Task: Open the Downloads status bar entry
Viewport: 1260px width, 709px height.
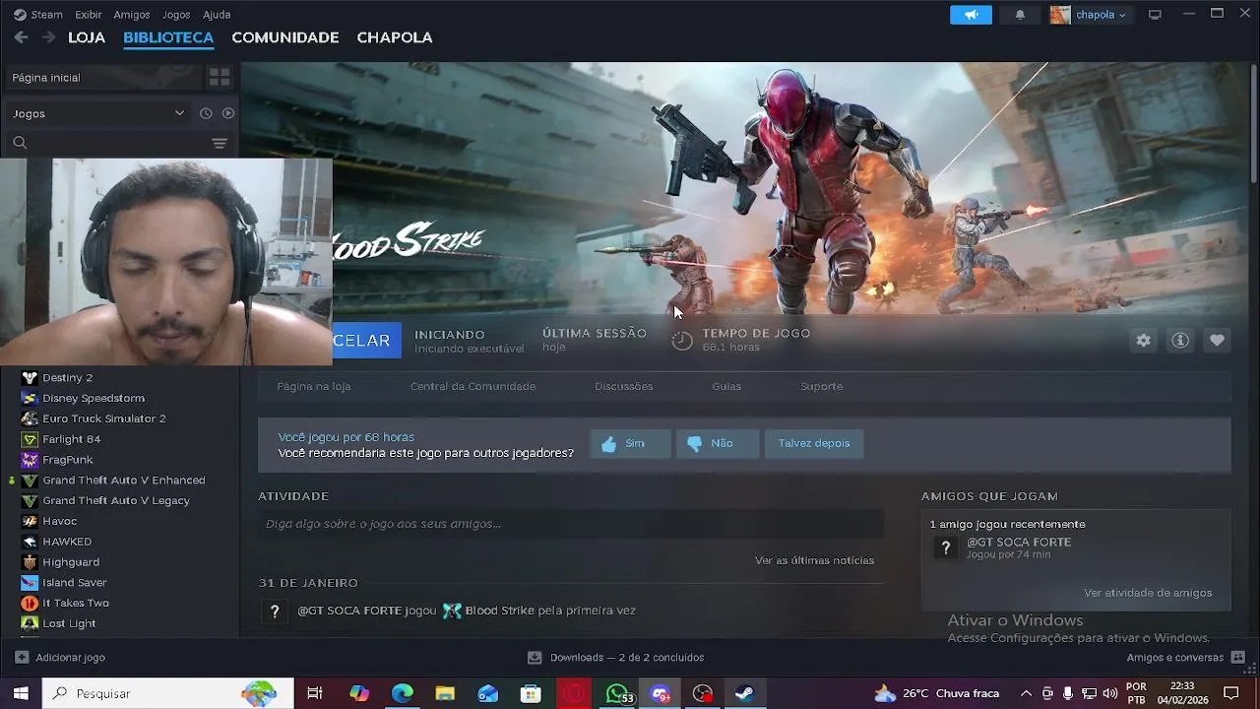Action: pos(615,657)
